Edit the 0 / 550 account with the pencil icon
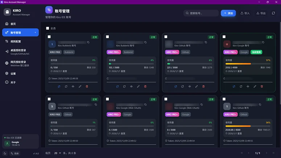Screen dimensions: 281x158 tap(80, 87)
